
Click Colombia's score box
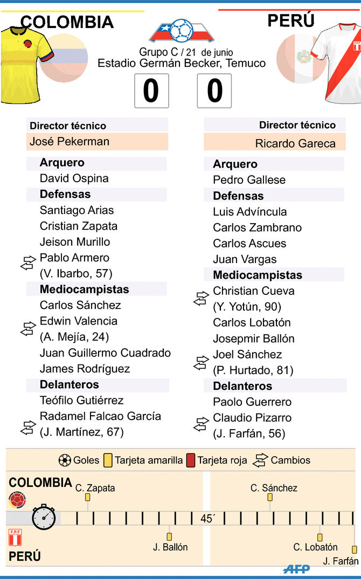(x=151, y=91)
